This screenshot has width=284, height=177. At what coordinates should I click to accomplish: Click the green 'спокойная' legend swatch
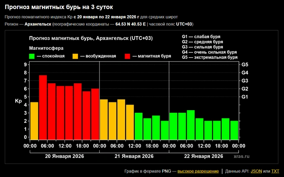coord(32,56)
